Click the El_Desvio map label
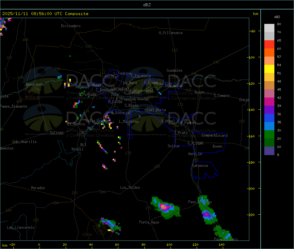Screen dimensions: 294x249 [76, 124]
